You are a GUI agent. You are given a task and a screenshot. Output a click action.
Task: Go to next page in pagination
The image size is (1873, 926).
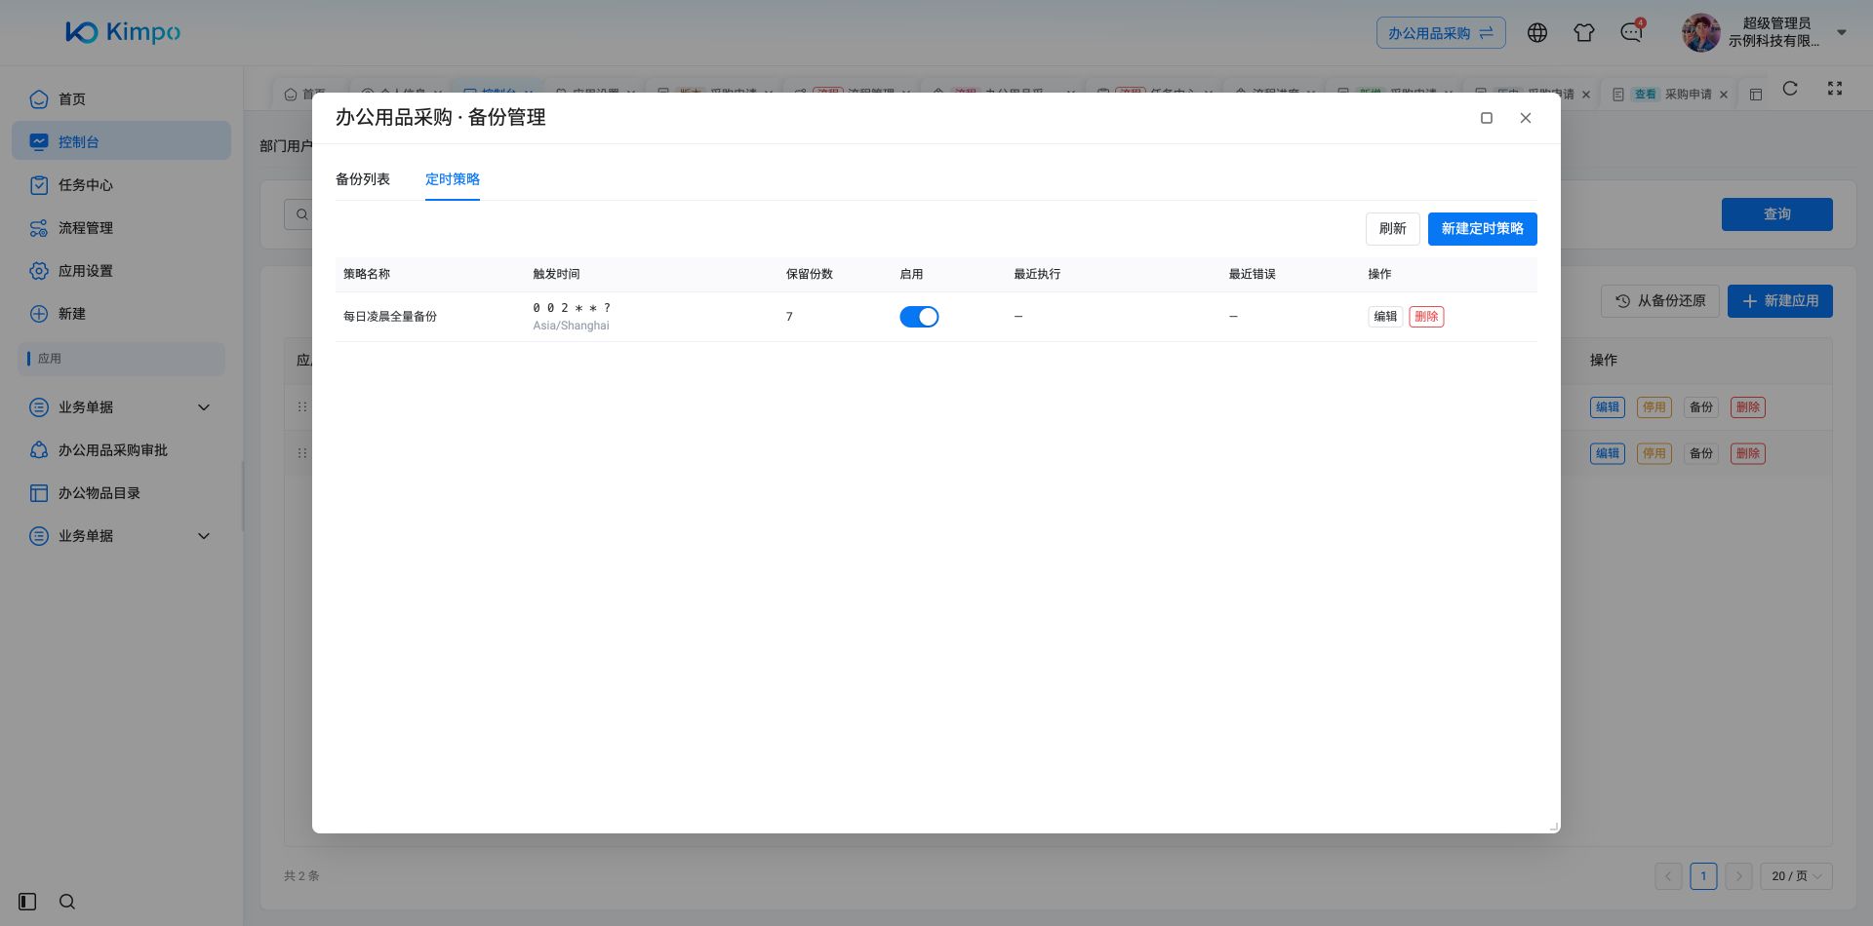[x=1738, y=876]
